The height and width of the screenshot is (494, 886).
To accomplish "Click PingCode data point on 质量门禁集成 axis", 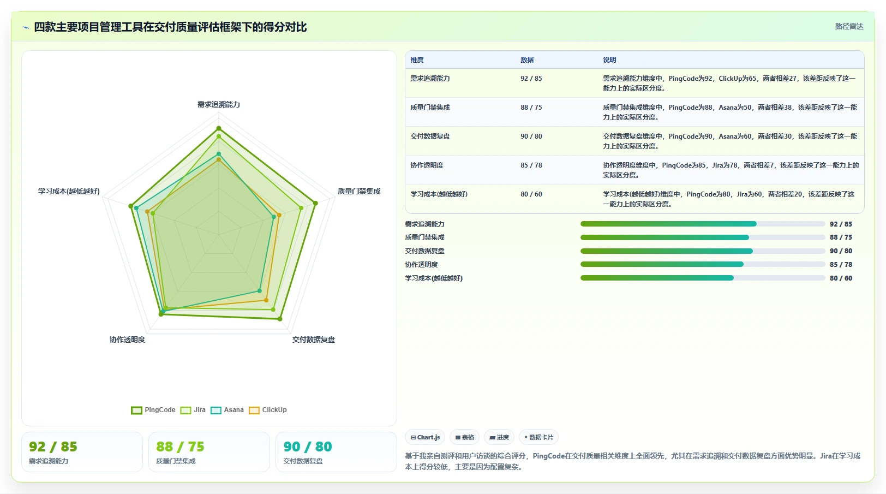I will [x=315, y=203].
